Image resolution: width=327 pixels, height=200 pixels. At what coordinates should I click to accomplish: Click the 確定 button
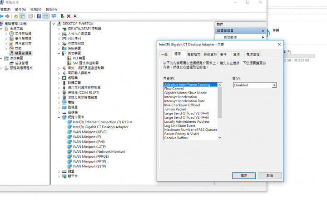pos(244,175)
